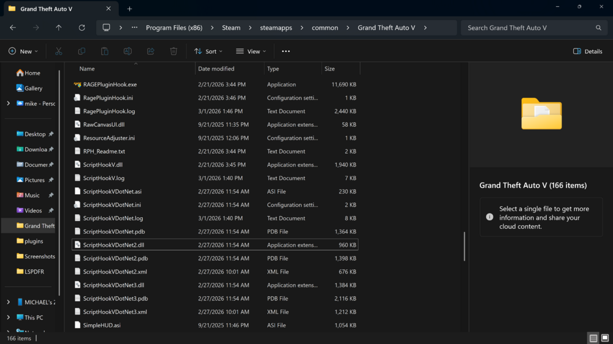Select the Screenshots folder in sidebar
This screenshot has width=613, height=344.
(36, 256)
